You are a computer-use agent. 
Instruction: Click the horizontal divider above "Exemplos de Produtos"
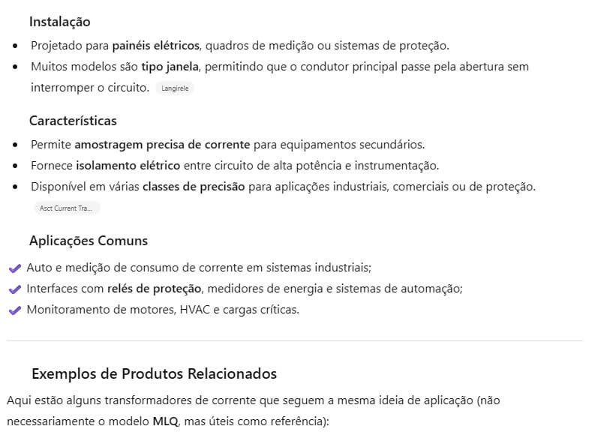pos(294,341)
